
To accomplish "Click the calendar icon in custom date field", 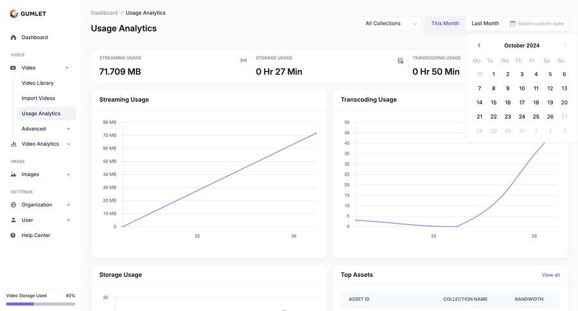I will [512, 24].
